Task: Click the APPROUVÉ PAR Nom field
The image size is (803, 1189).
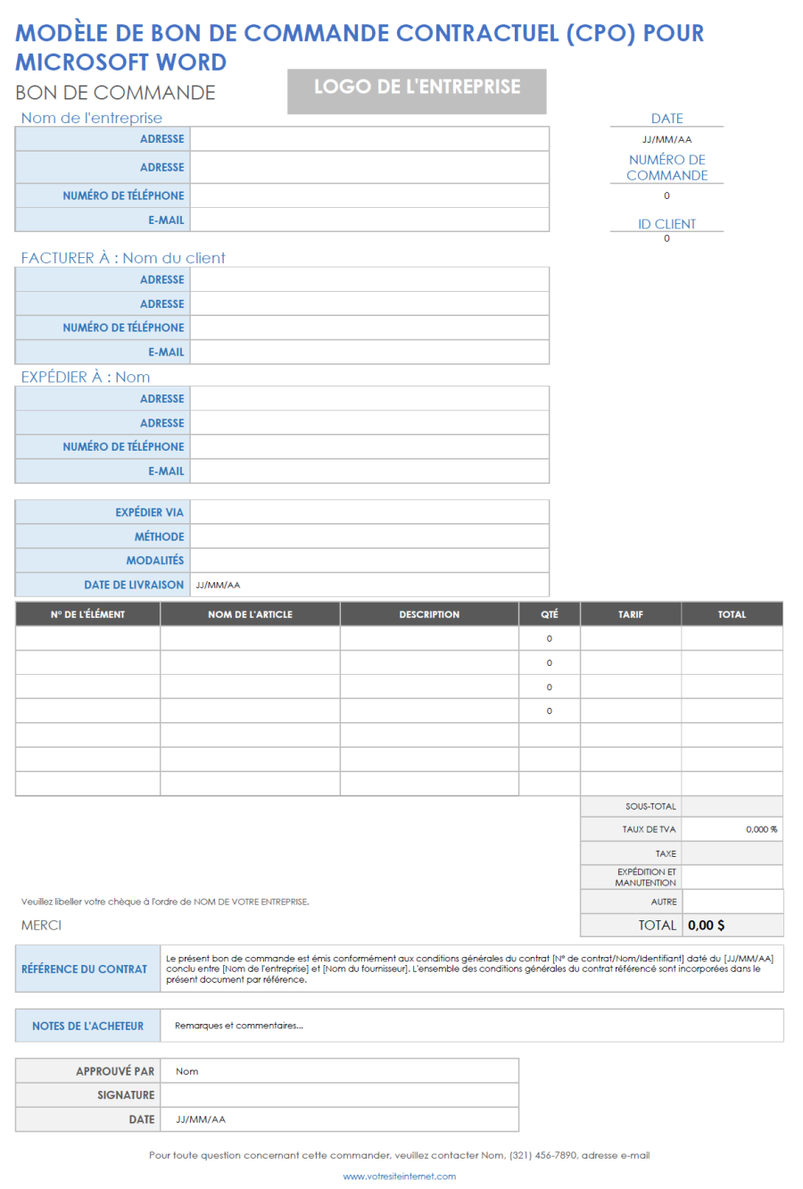Action: [340, 1071]
